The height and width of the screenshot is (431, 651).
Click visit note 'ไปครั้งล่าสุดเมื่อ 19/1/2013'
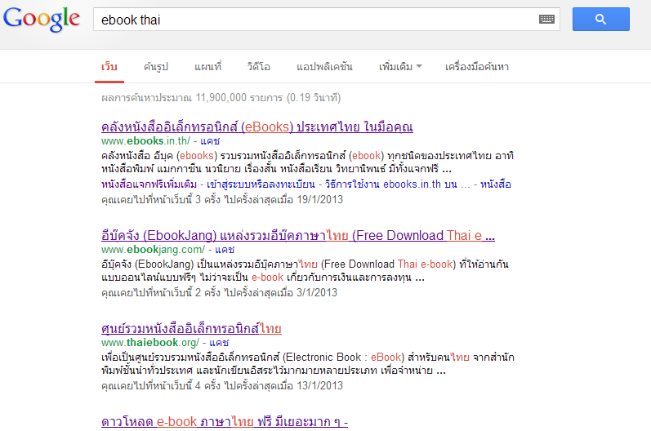tap(283, 199)
